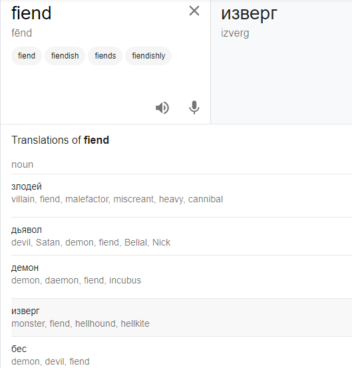Pick the "fiendishly" suggestion chip
Image resolution: width=352 pixels, height=368 pixels.
tap(148, 56)
